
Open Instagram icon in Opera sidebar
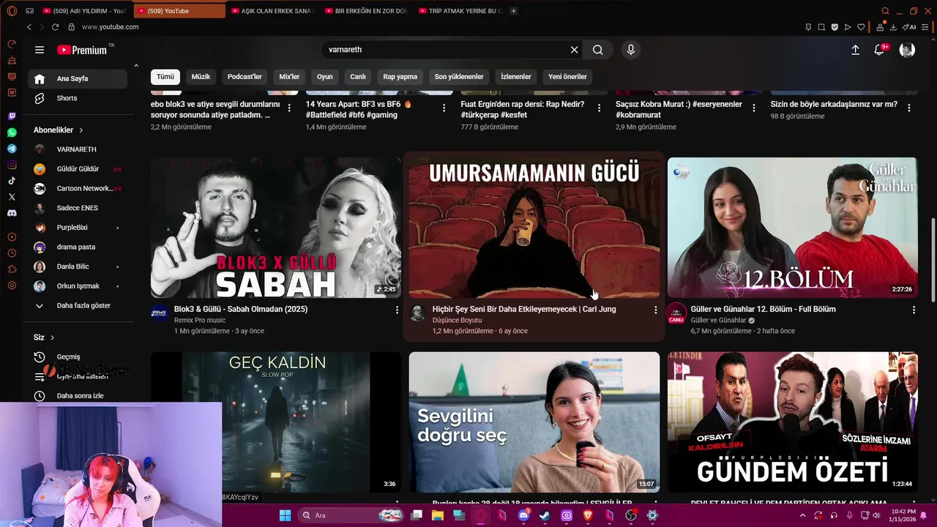(x=12, y=165)
